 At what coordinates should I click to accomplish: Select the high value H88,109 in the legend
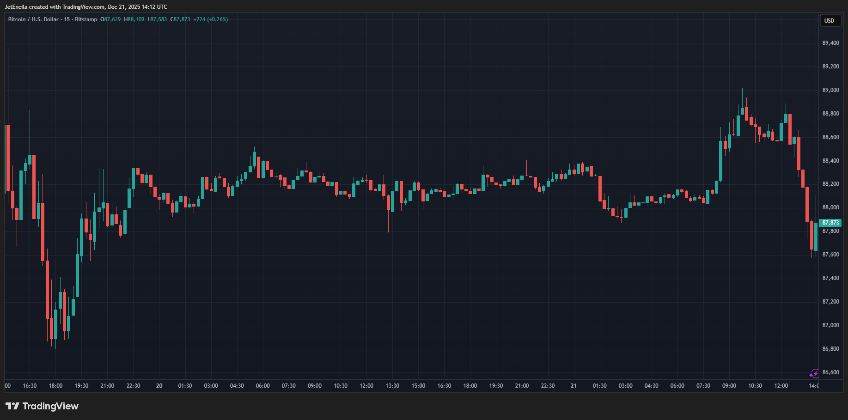click(134, 19)
